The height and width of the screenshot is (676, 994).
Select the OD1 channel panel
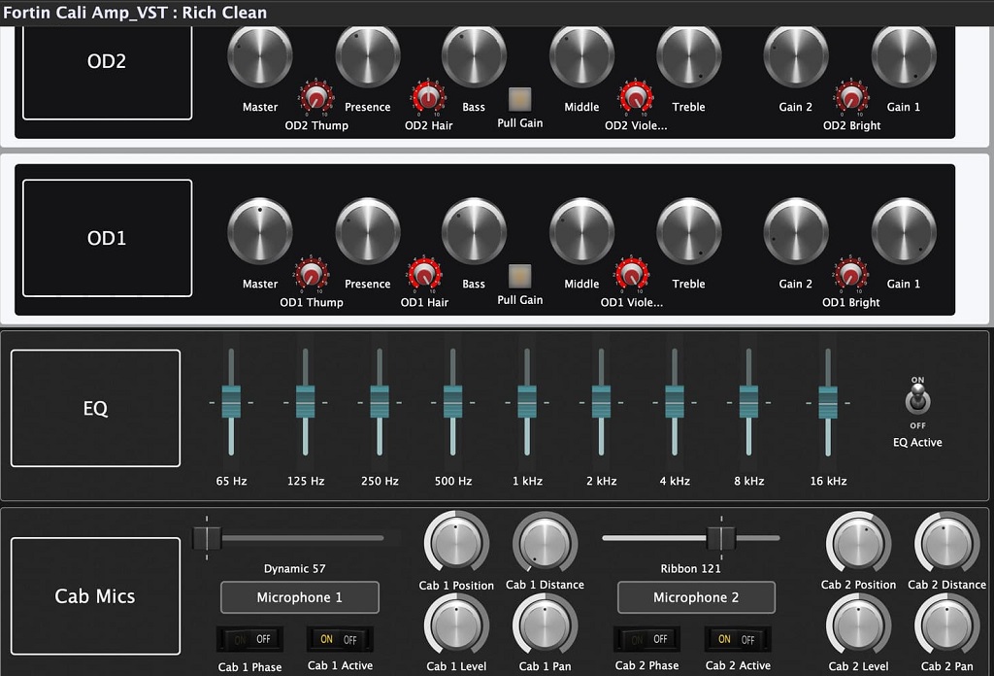pos(107,238)
